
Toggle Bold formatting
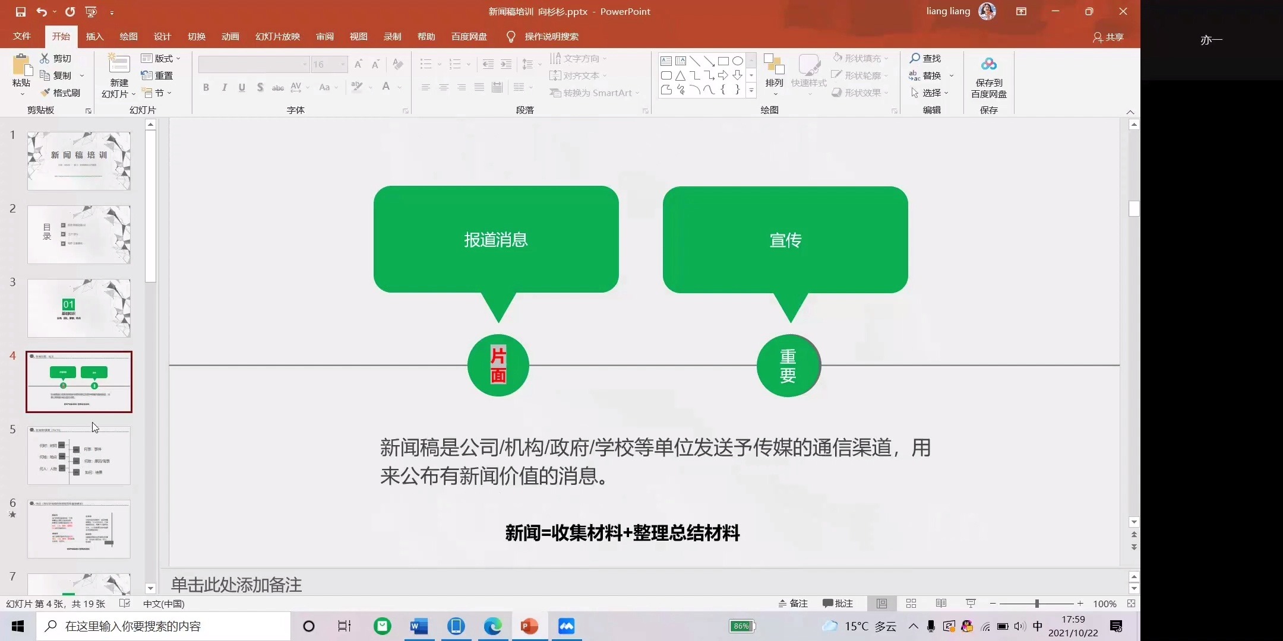206,87
